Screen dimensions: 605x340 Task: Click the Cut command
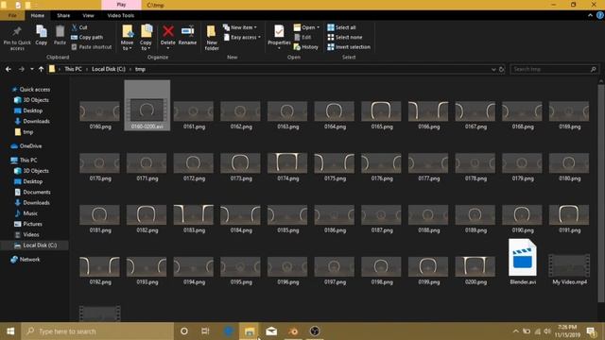79,27
